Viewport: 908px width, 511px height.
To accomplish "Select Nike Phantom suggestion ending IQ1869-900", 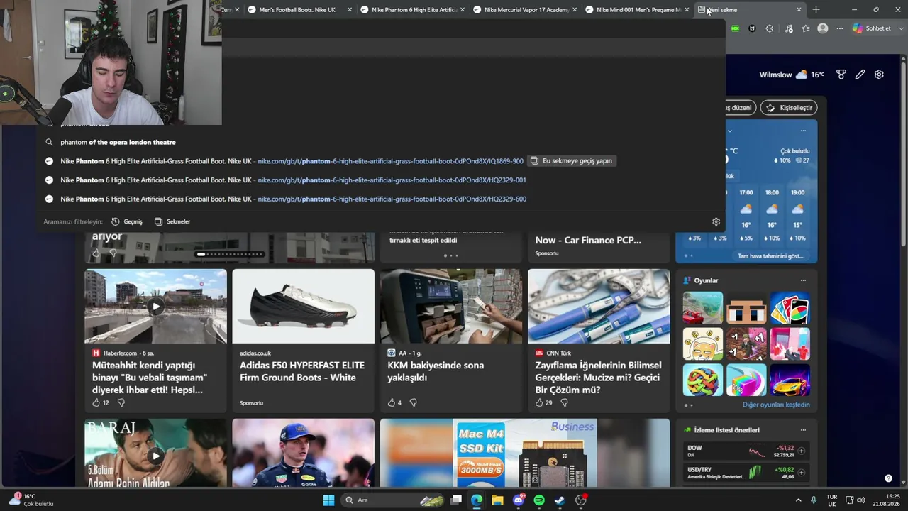I will point(284,161).
